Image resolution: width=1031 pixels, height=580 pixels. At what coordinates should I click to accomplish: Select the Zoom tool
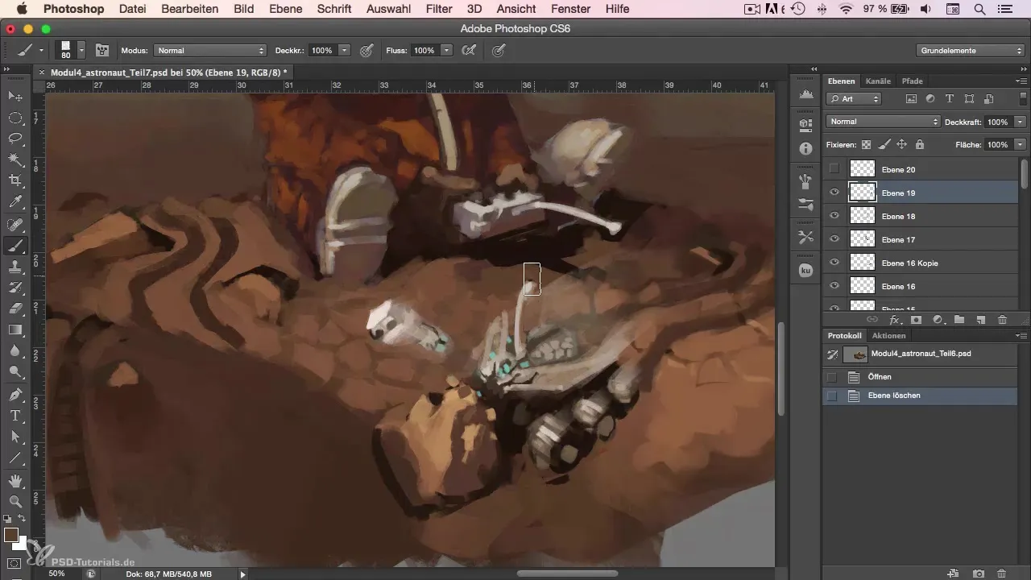pos(15,502)
